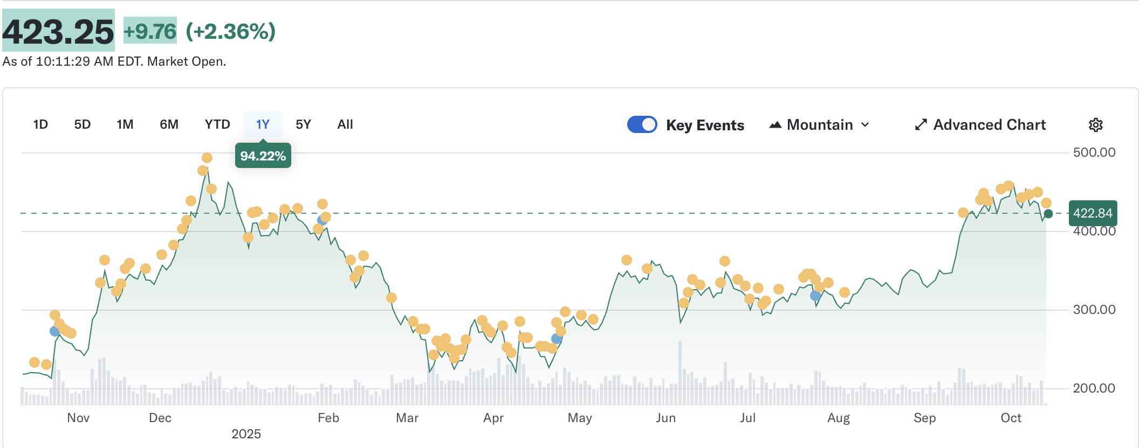This screenshot has width=1139, height=448.
Task: Click the green current price dot on chart
Action: click(x=1048, y=214)
